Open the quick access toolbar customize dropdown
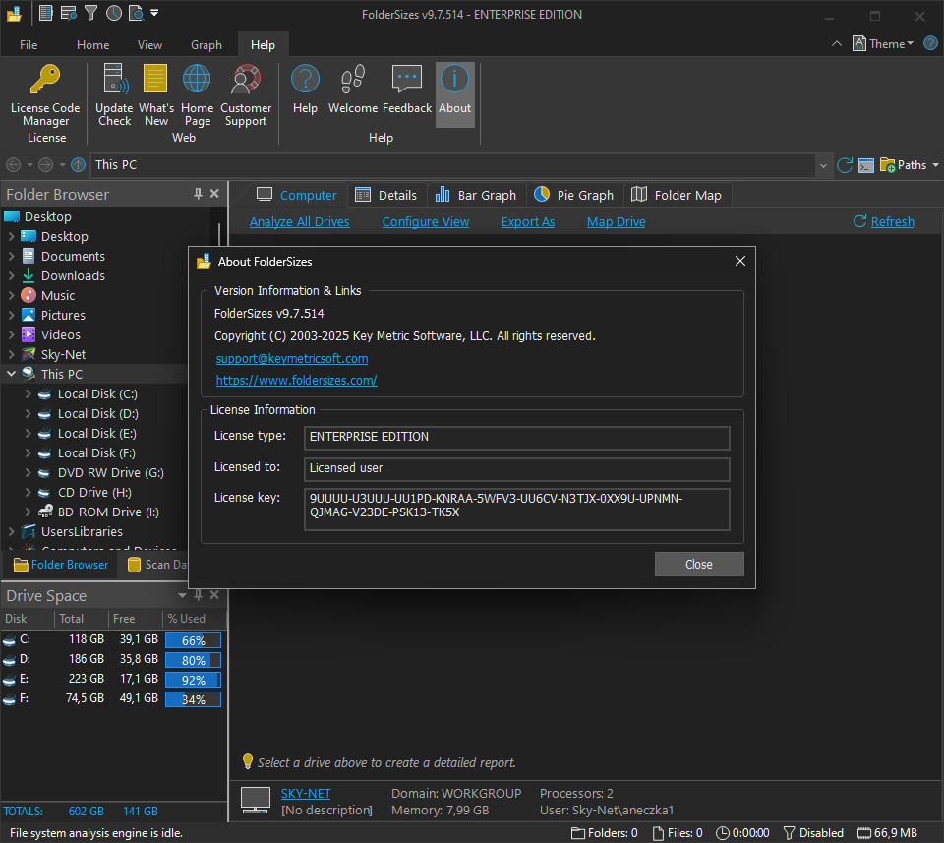The height and width of the screenshot is (843, 944). pyautogui.click(x=154, y=13)
